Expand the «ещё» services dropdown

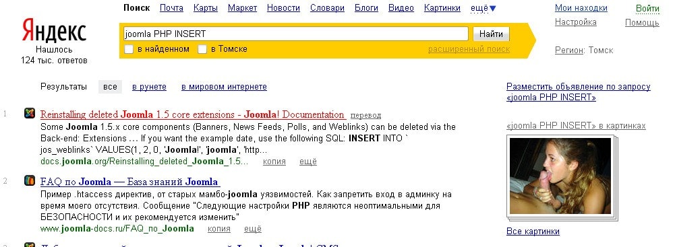point(483,8)
